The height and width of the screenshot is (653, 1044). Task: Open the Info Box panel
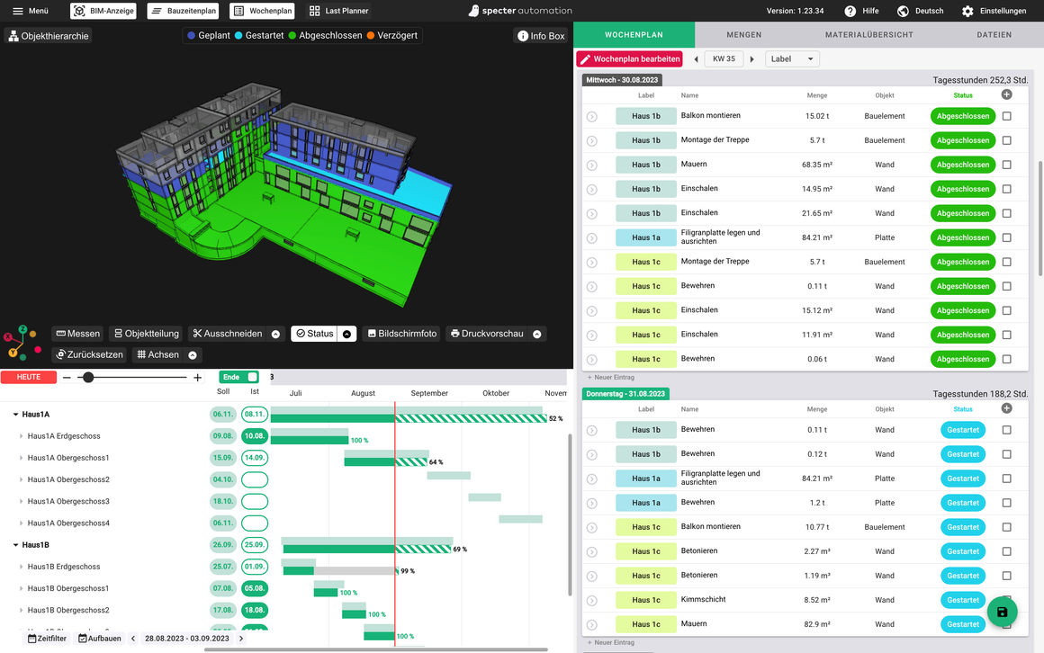[x=541, y=36]
